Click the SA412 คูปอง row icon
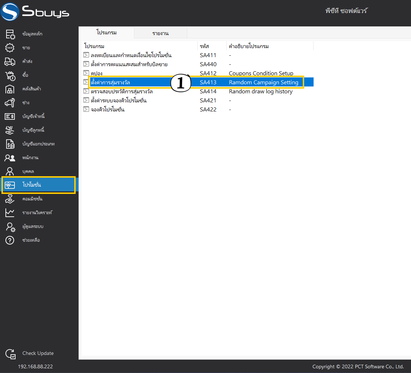Viewport: 411px width, 373px height. pyautogui.click(x=86, y=73)
